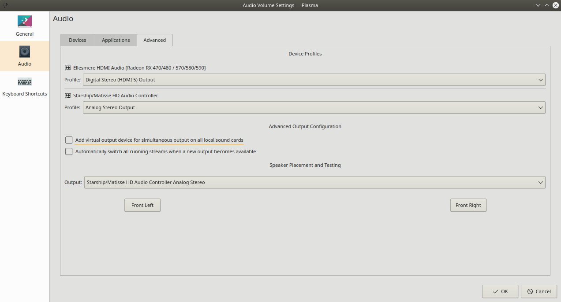
Task: Switch to the Devices tab
Action: pos(78,40)
